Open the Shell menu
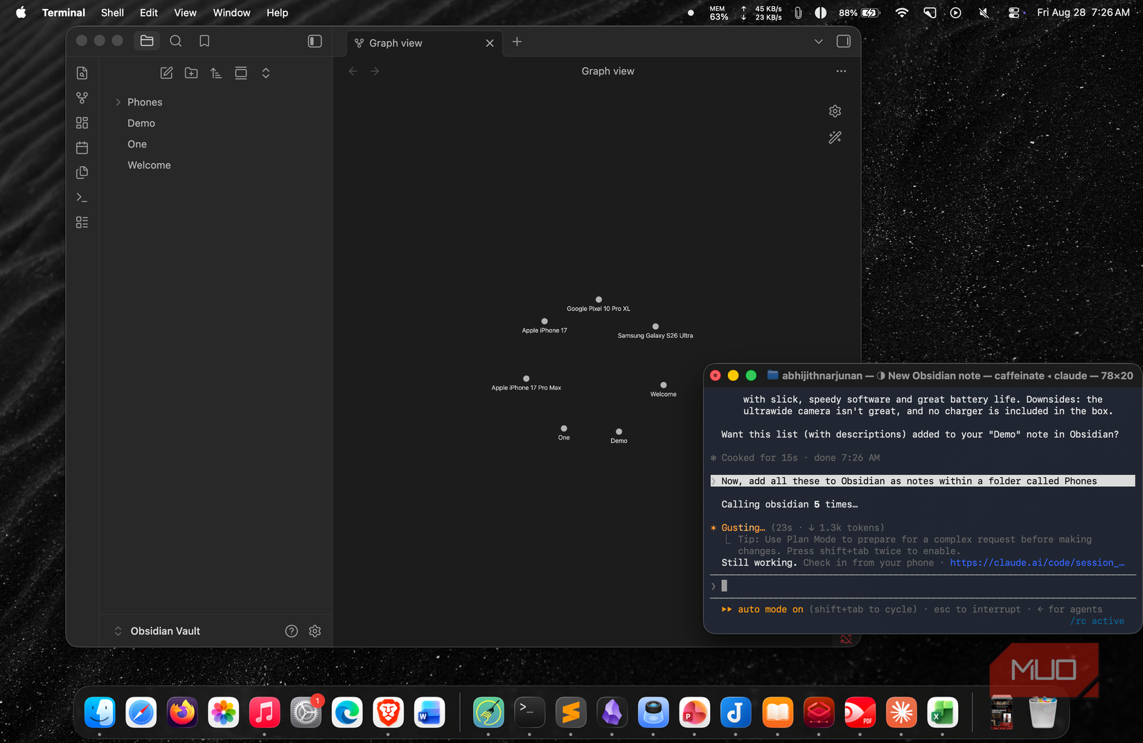 pos(112,12)
